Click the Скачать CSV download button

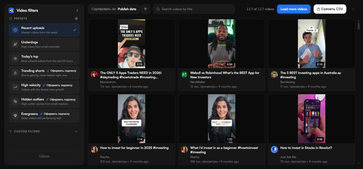tap(330, 9)
